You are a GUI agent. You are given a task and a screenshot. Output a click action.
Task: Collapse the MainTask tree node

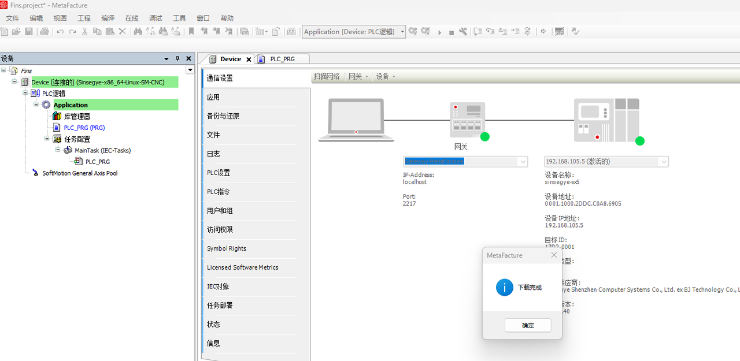pos(58,150)
